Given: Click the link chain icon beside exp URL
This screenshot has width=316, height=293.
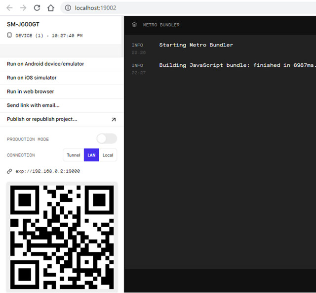Looking at the screenshot, I should tap(9, 171).
